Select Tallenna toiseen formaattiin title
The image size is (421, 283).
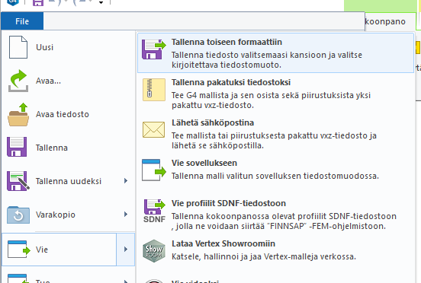click(x=227, y=42)
